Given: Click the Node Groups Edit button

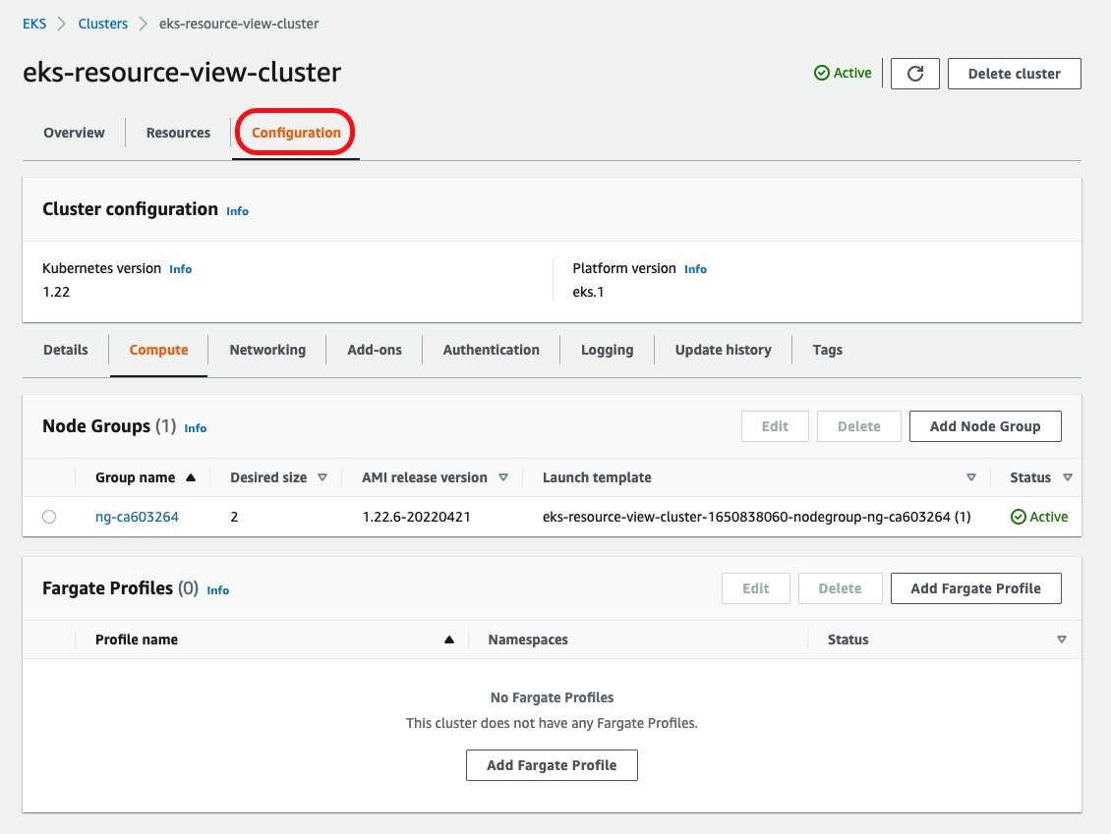Looking at the screenshot, I should pos(775,426).
